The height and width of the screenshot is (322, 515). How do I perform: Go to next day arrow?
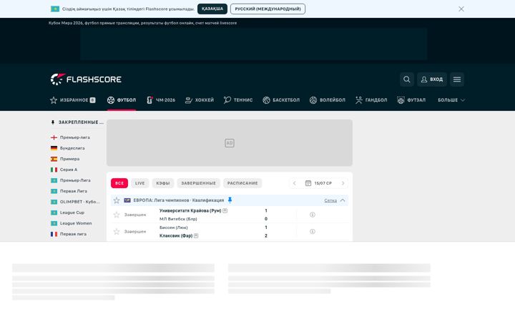343,183
